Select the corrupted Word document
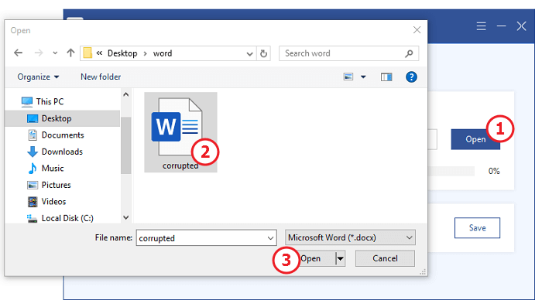Viewport: 542px width, 307px height. click(x=180, y=132)
